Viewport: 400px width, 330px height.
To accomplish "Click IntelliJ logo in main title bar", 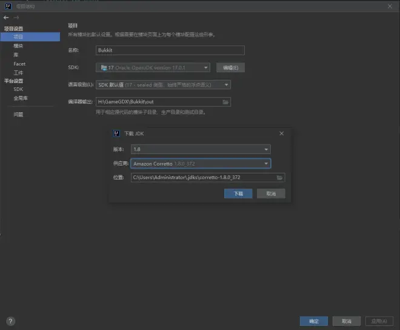I will point(8,6).
